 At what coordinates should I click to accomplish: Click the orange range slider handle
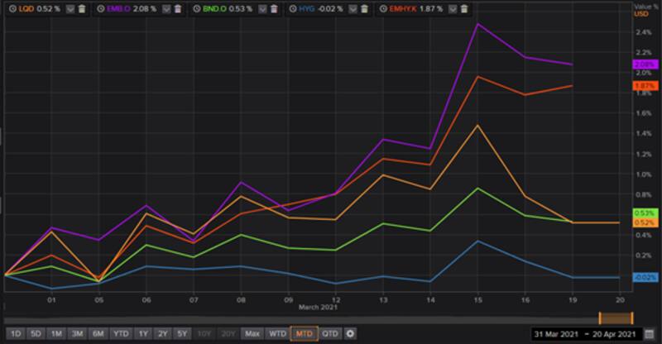(616, 318)
